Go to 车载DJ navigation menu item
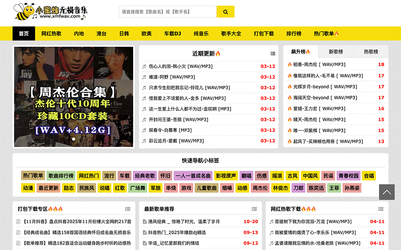 (172, 34)
